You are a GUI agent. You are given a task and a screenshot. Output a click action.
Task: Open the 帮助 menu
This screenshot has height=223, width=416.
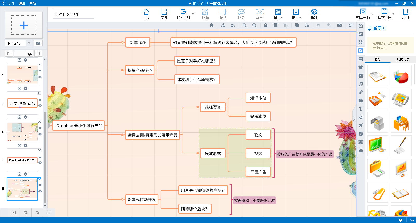(x=33, y=4)
